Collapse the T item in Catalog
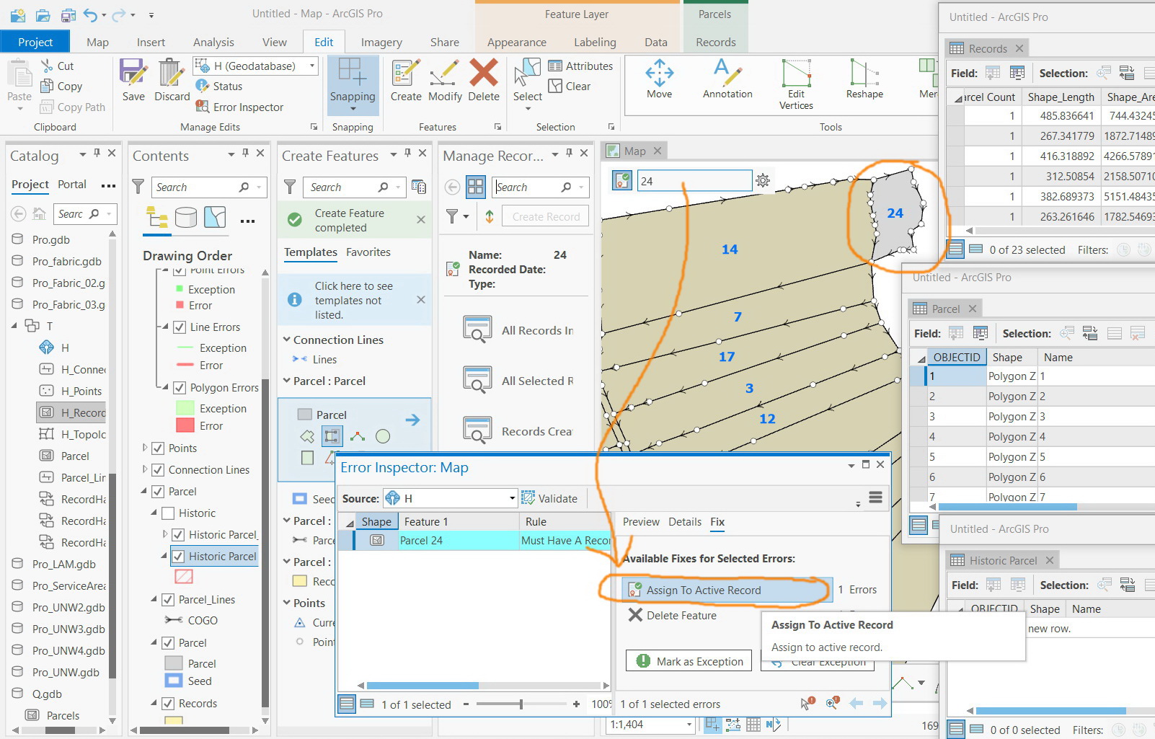Viewport: 1155px width, 739px height. click(x=14, y=326)
